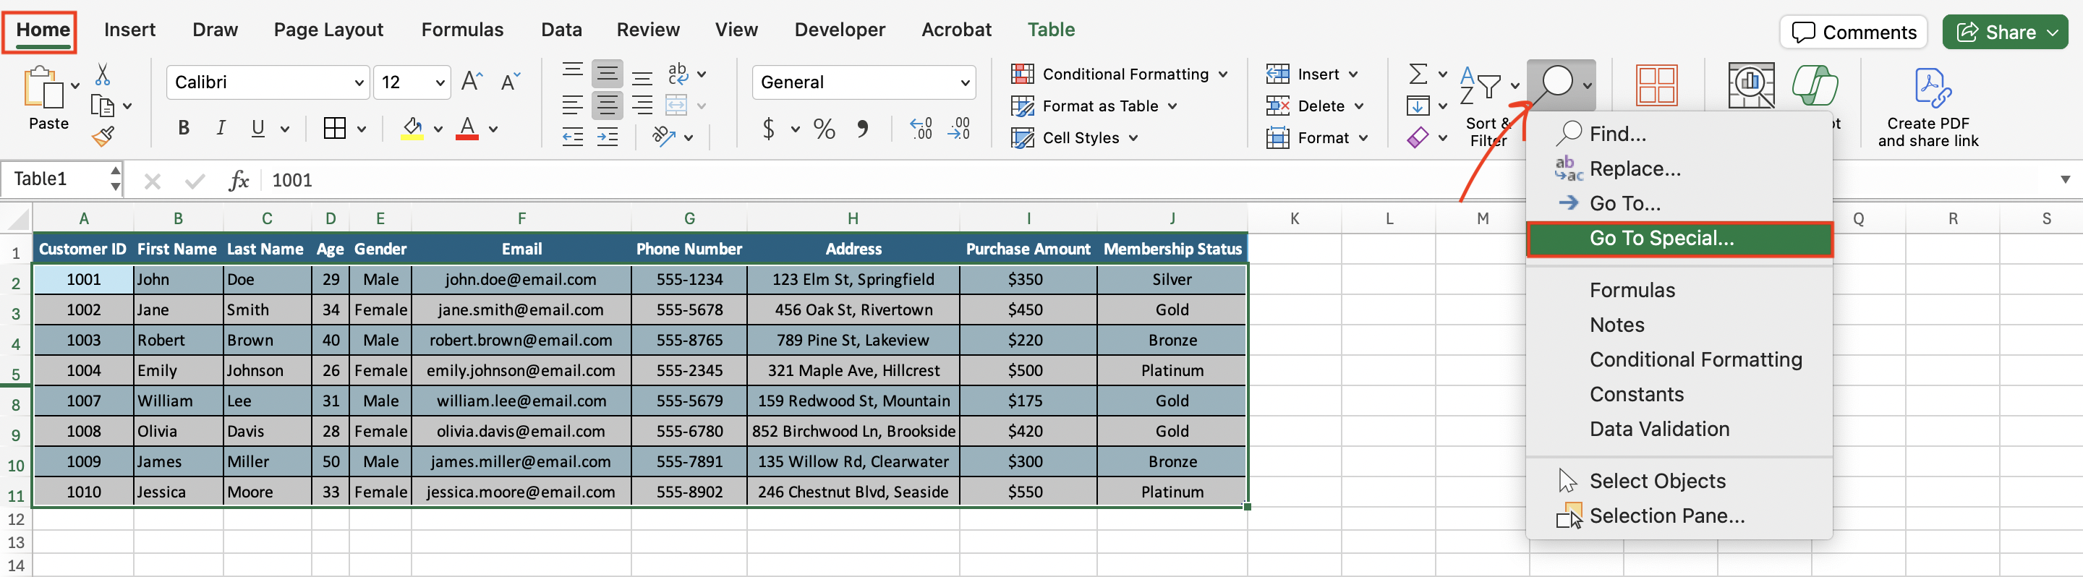This screenshot has width=2083, height=577.
Task: Align text to top
Action: 573,71
